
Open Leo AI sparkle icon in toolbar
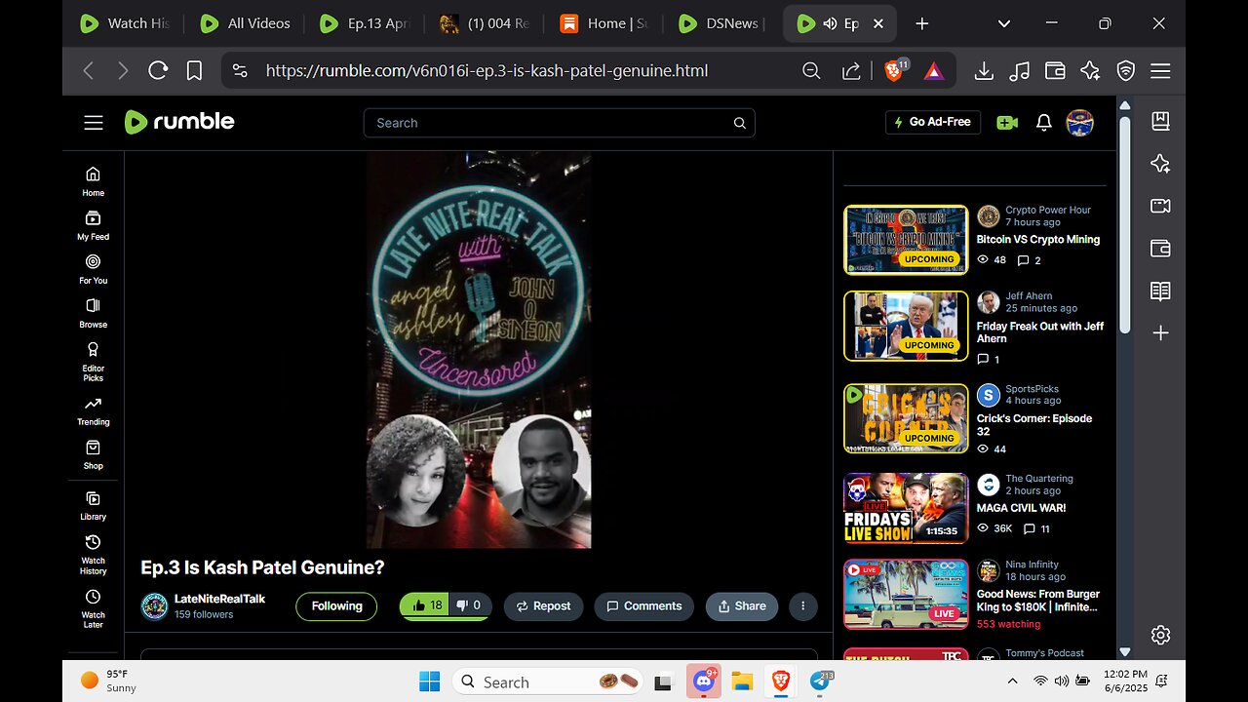(1090, 70)
